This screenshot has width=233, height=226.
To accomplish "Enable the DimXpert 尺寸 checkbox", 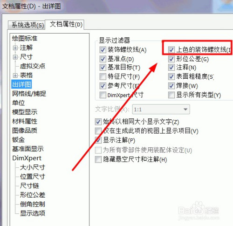I will coord(103,95).
